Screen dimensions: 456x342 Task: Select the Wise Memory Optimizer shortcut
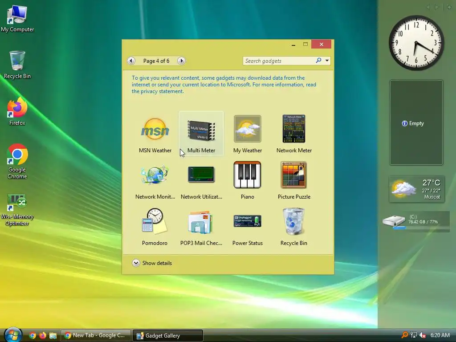click(17, 210)
